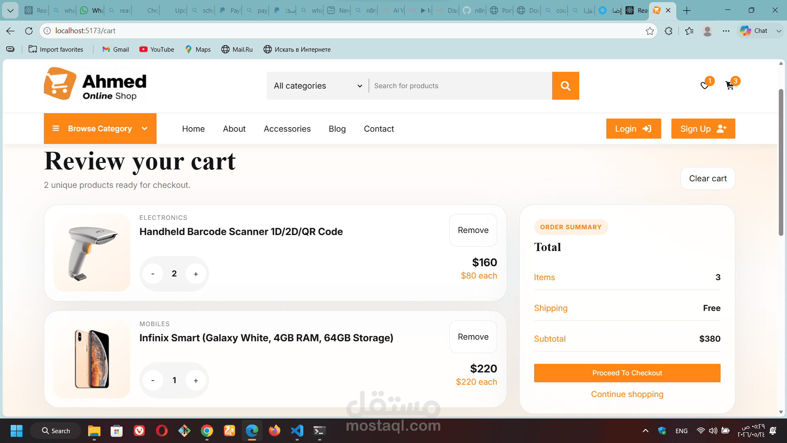787x443 pixels.
Task: Click the Ahmed Online Shop logo
Action: [x=95, y=84]
